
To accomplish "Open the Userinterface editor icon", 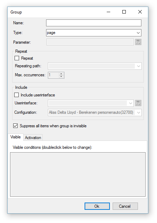I will [138, 103].
